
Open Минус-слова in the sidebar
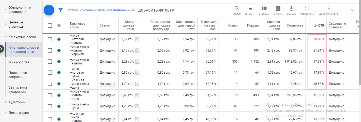click(19, 62)
